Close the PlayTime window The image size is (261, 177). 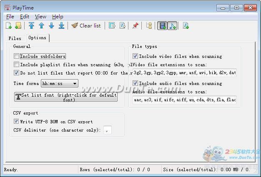[250, 8]
